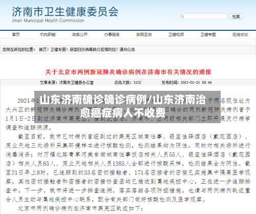
Task: Click the paragraph line beginning 截至目前，我市已对病例
Action: click(134, 137)
